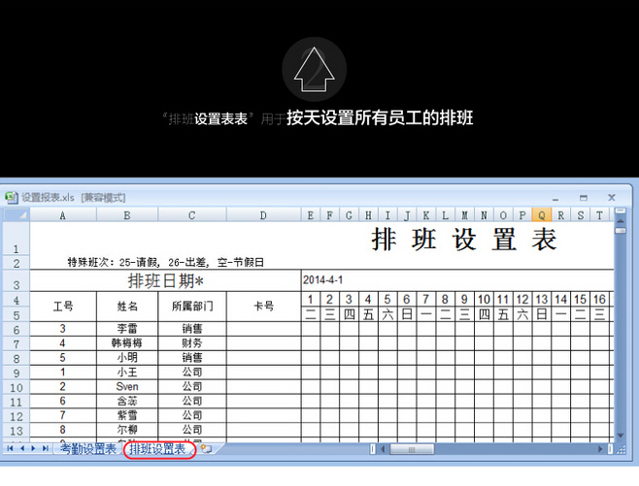
Task: Click the previous sheet navigation arrow
Action: 23,449
